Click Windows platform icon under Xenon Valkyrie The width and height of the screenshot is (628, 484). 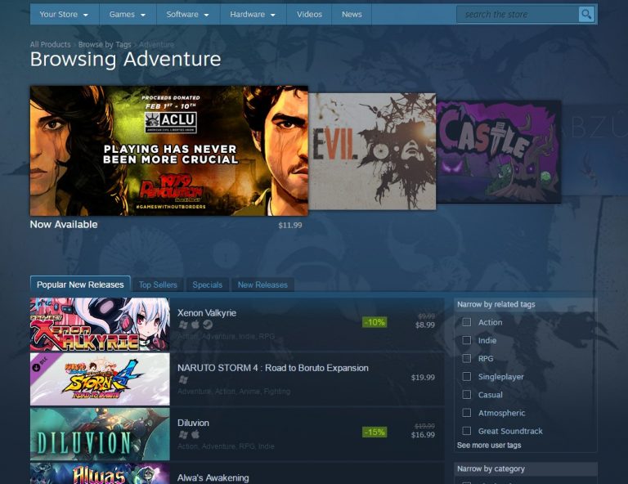(x=183, y=325)
